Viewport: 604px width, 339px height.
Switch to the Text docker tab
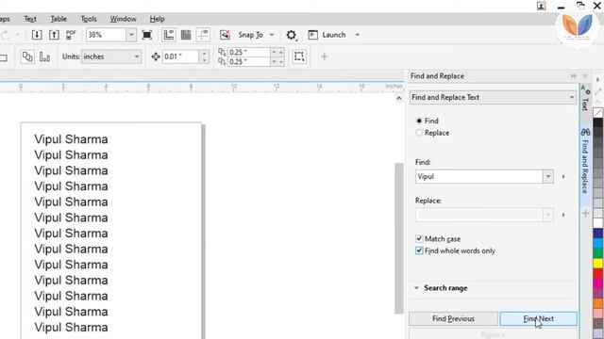pos(585,98)
